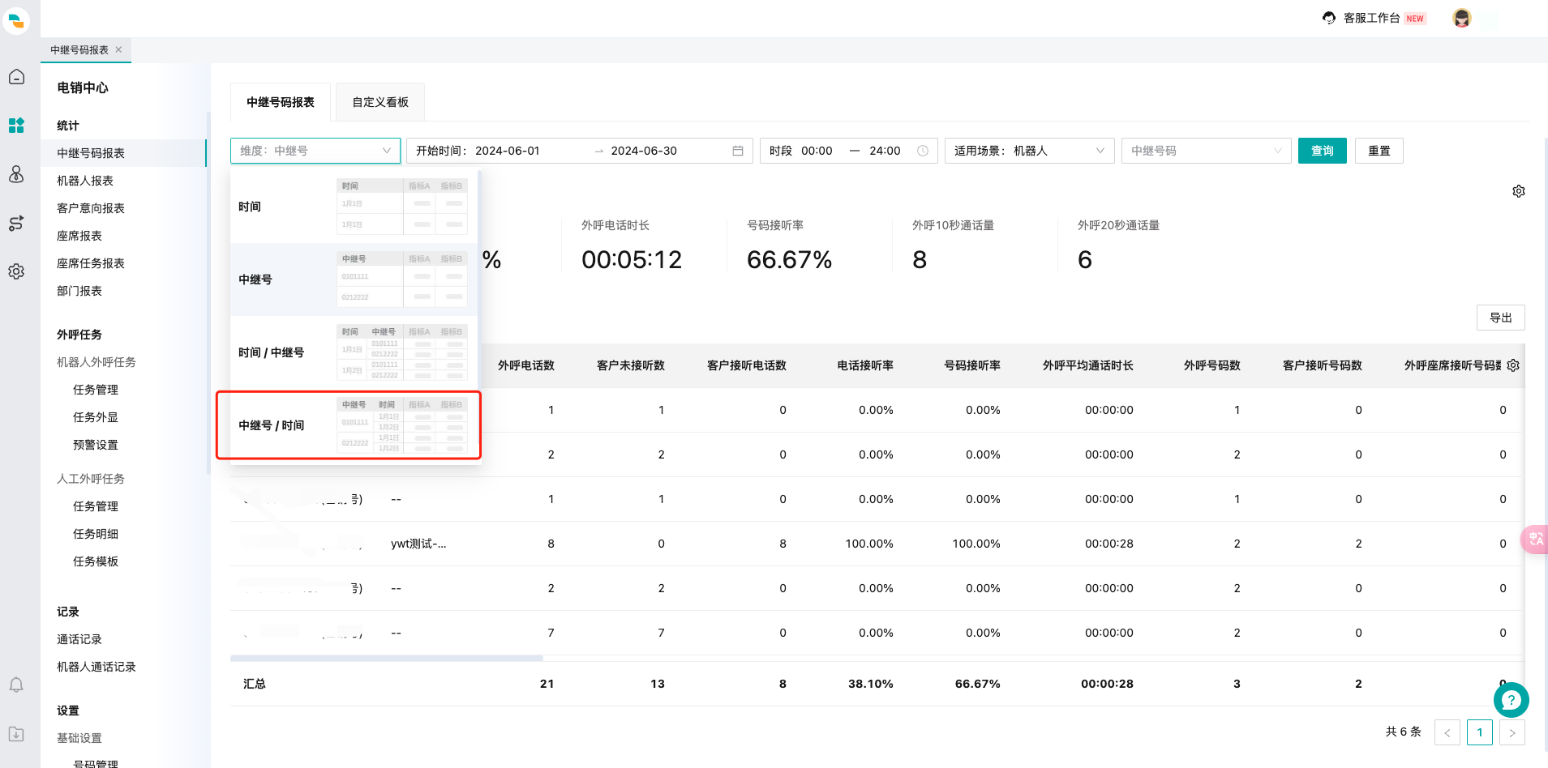
Task: Set the start date 2024-06-01 field
Action: 508,151
